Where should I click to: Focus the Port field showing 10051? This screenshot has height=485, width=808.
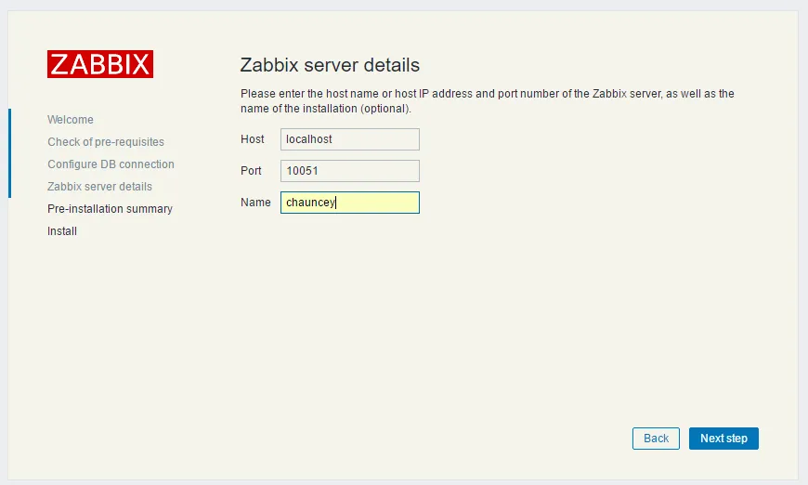[349, 171]
